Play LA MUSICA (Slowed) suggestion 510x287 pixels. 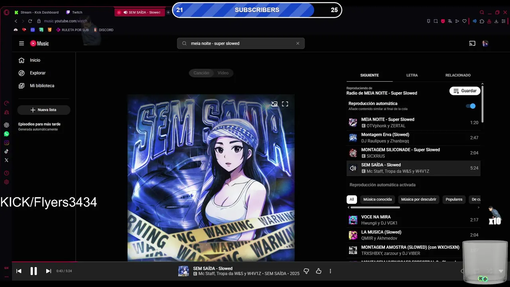pos(413,235)
